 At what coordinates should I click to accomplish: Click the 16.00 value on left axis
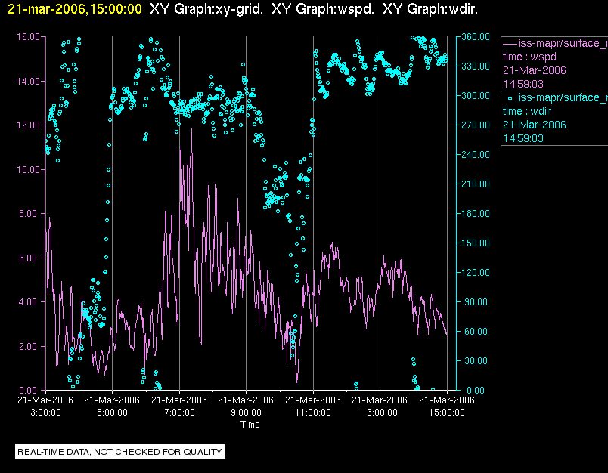[x=28, y=36]
